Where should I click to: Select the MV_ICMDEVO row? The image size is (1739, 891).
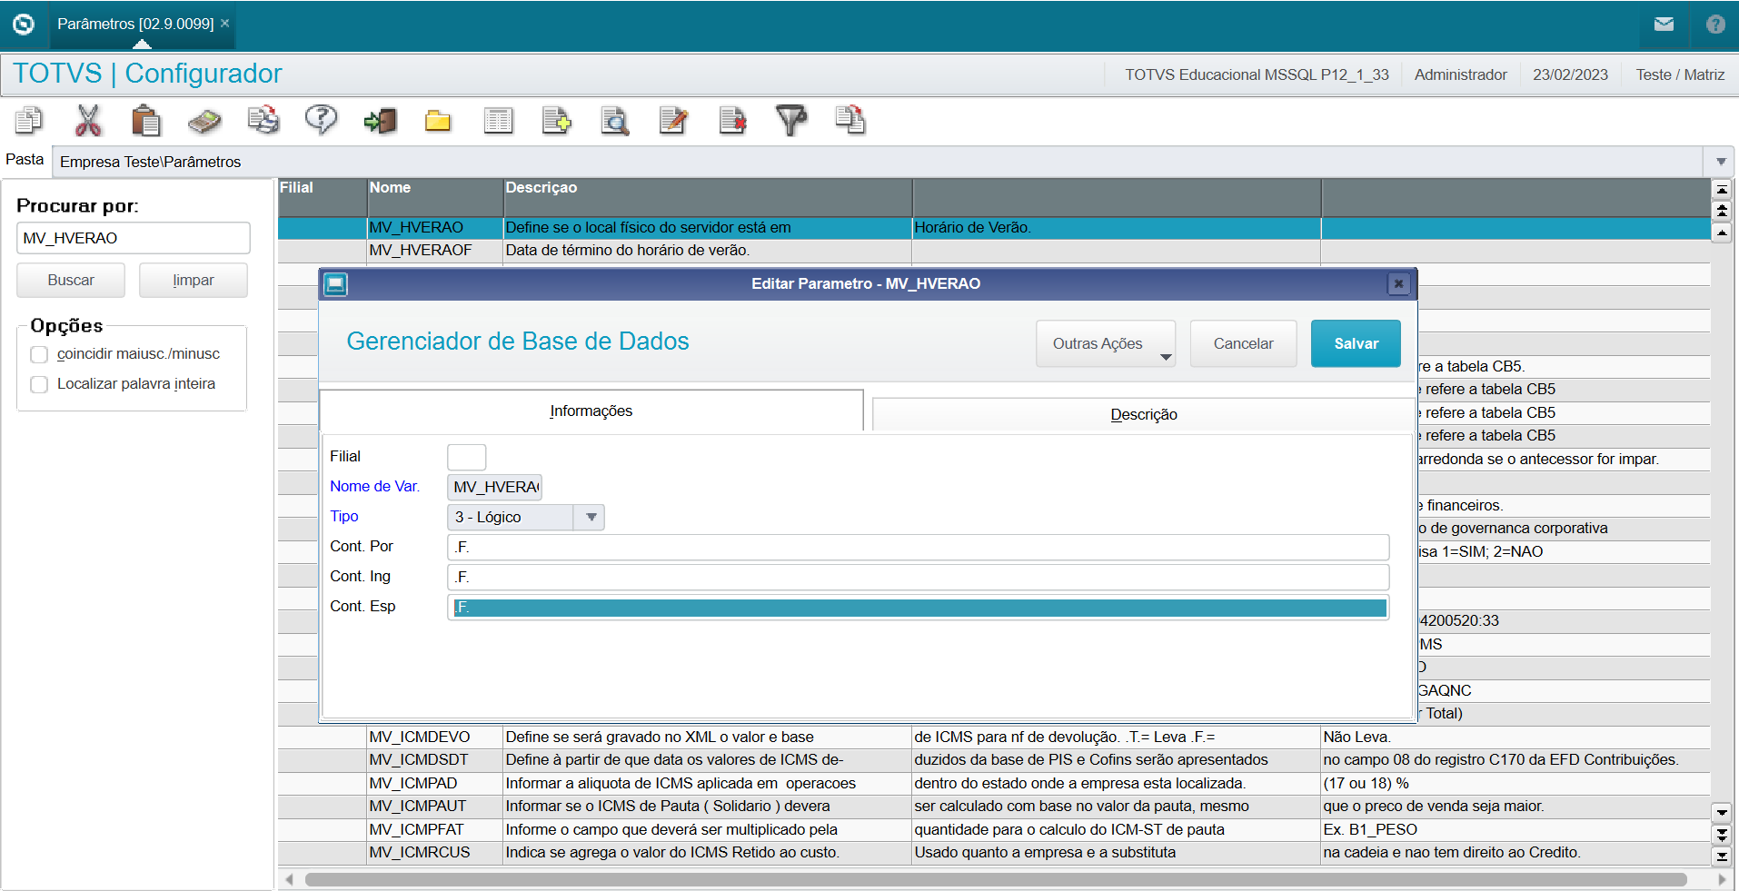coord(994,737)
